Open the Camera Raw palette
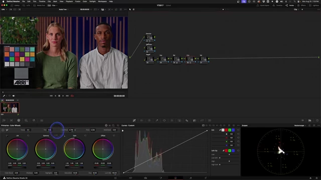This screenshot has height=180, width=321. [x=4, y=120]
